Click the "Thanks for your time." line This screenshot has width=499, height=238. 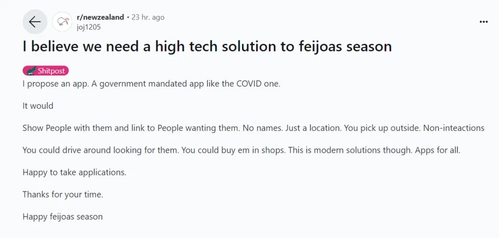[x=63, y=194]
